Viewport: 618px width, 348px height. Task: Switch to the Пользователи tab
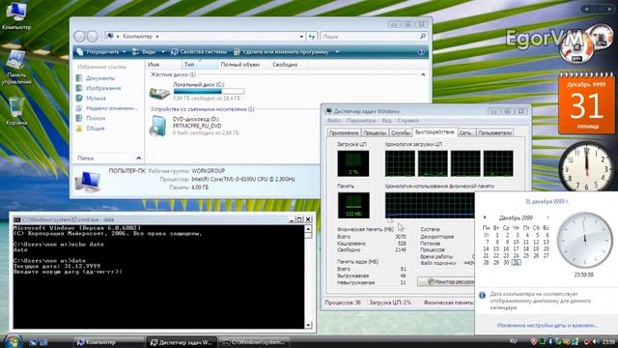tap(494, 133)
